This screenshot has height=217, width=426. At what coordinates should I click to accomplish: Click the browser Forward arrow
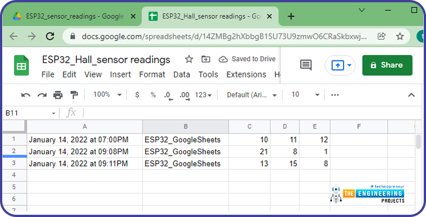pyautogui.click(x=31, y=36)
